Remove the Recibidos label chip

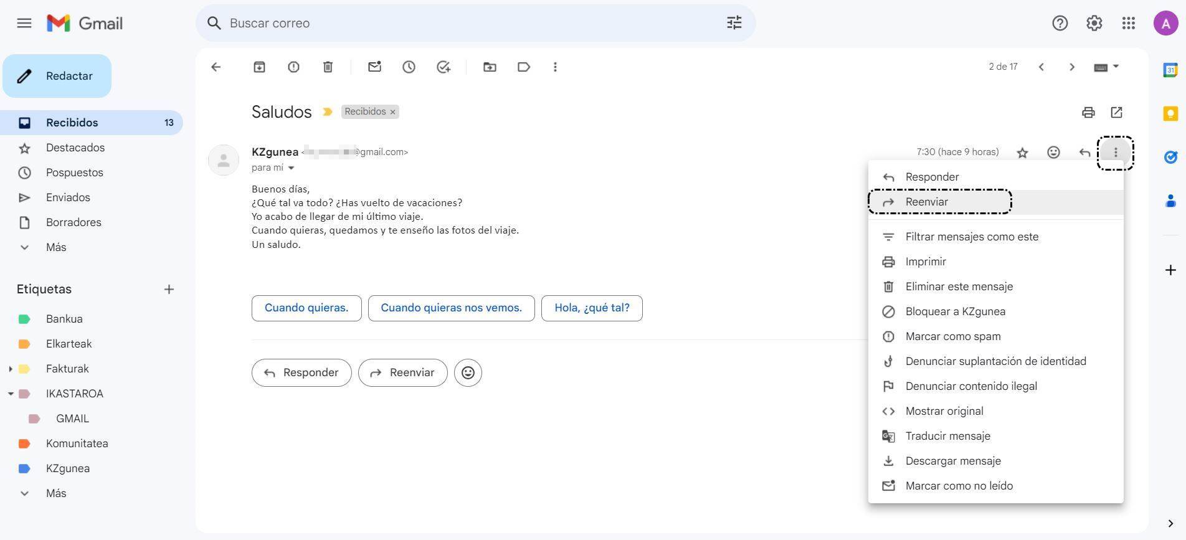click(x=392, y=112)
